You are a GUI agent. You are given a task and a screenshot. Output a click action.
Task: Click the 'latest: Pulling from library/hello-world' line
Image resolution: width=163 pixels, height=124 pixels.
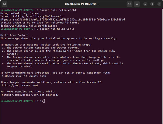(x=32, y=16)
